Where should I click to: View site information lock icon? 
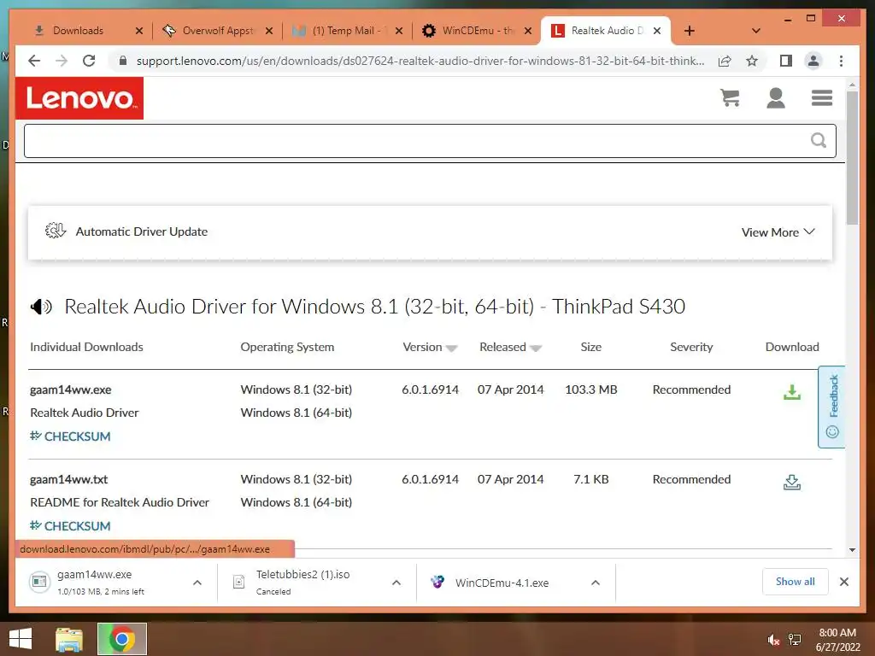tap(123, 61)
